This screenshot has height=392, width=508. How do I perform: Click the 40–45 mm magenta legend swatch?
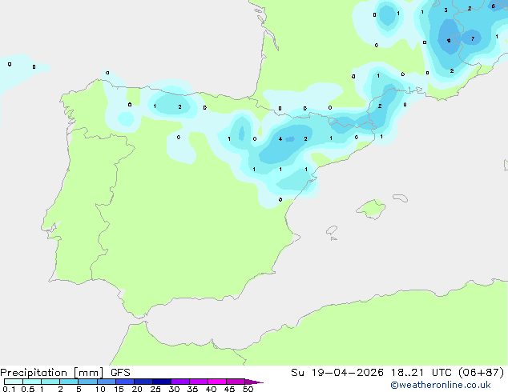coord(217,382)
